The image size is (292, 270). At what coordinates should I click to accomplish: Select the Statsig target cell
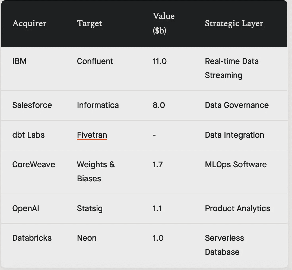pos(90,208)
